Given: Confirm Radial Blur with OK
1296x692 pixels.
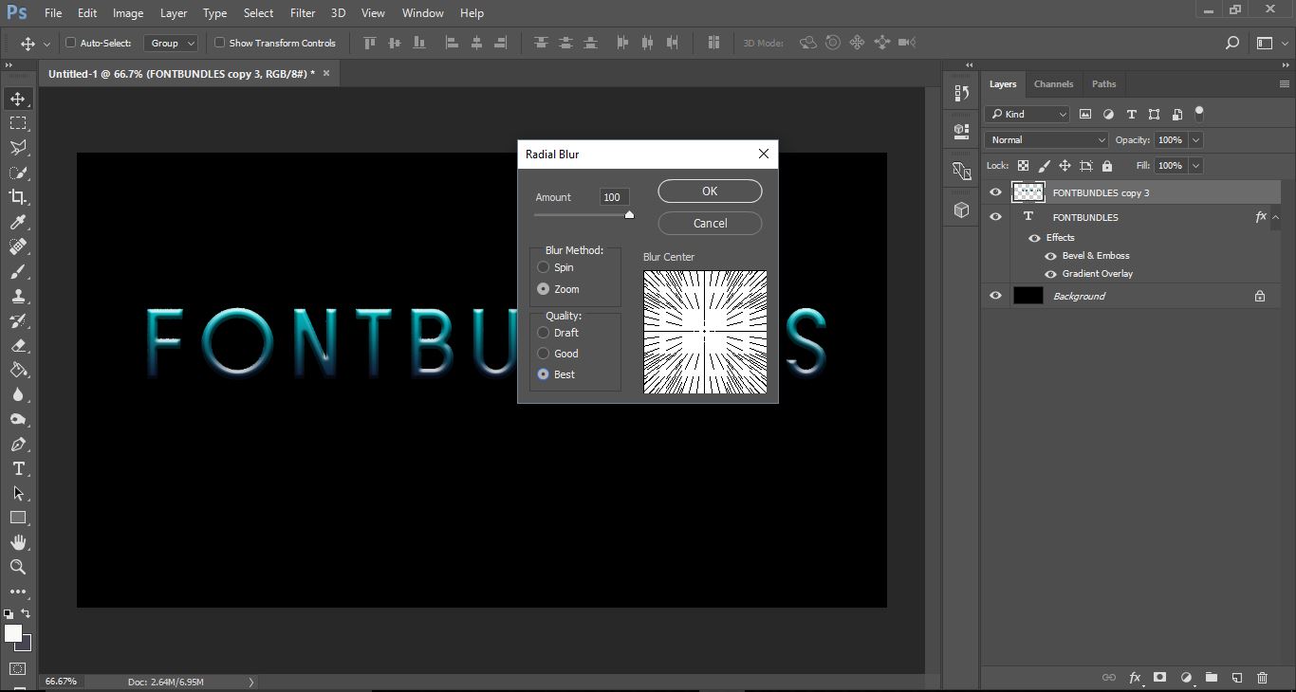Looking at the screenshot, I should [x=710, y=191].
